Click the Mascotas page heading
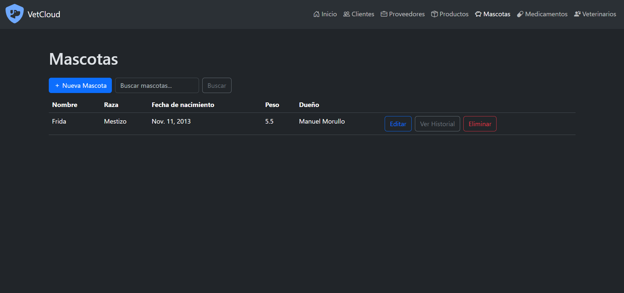Viewport: 624px width, 293px height. [84, 59]
